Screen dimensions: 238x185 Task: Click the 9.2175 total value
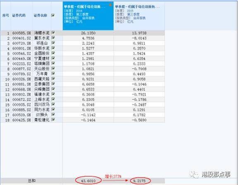click(139, 181)
